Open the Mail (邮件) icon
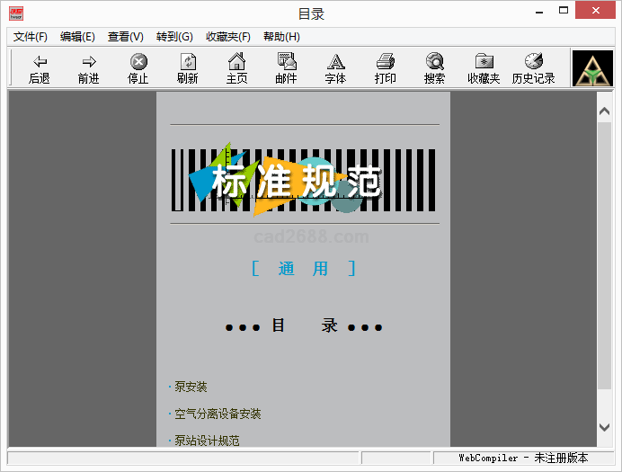Screen dimensions: 622x472 (286, 62)
